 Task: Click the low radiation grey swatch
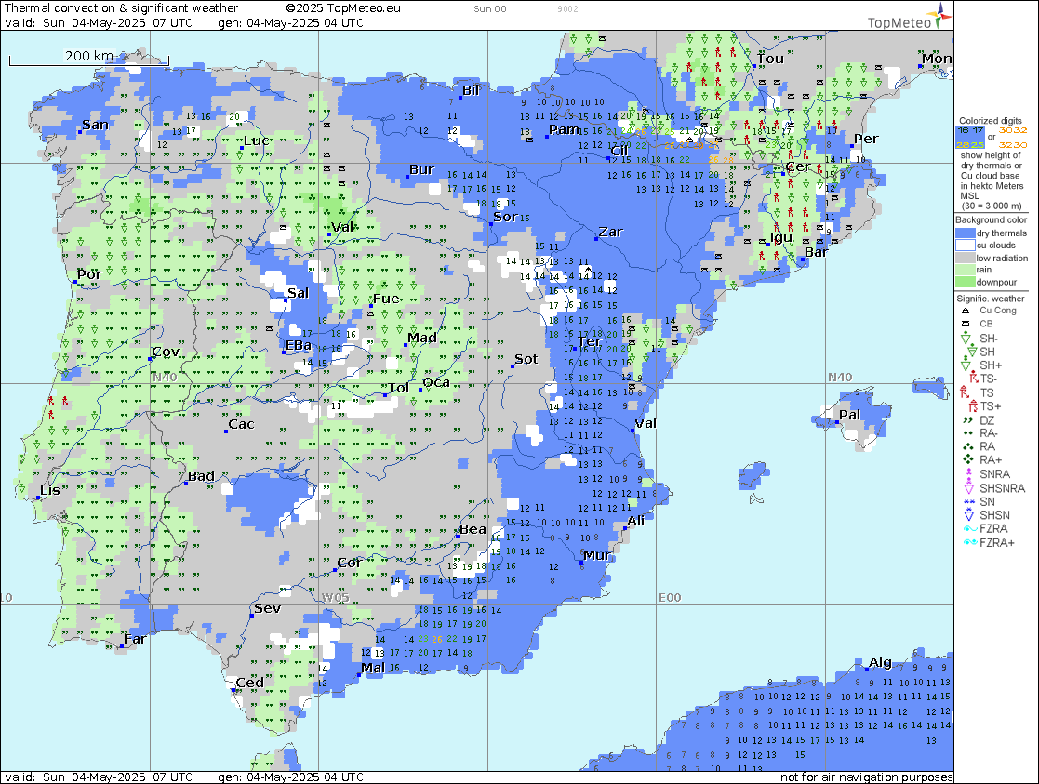[x=966, y=258]
